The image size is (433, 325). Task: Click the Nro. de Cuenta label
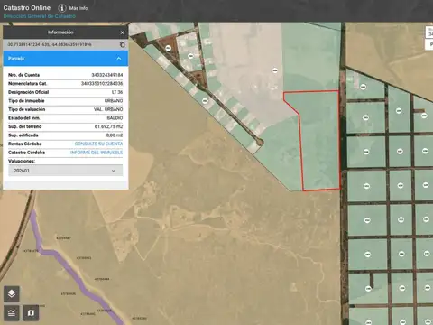(23, 75)
